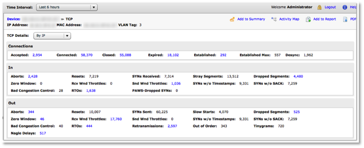Click the SYNs Received value 7,314
This screenshot has height=148, width=364.
tap(169, 76)
